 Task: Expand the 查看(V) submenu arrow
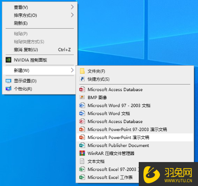coord(72,7)
